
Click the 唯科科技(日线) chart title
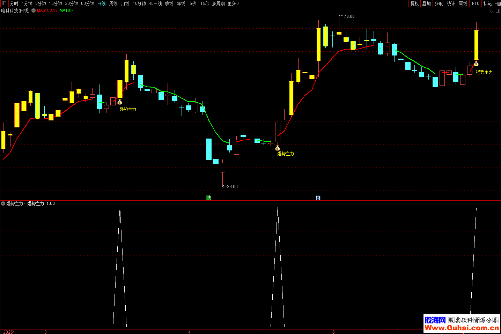tap(15, 10)
